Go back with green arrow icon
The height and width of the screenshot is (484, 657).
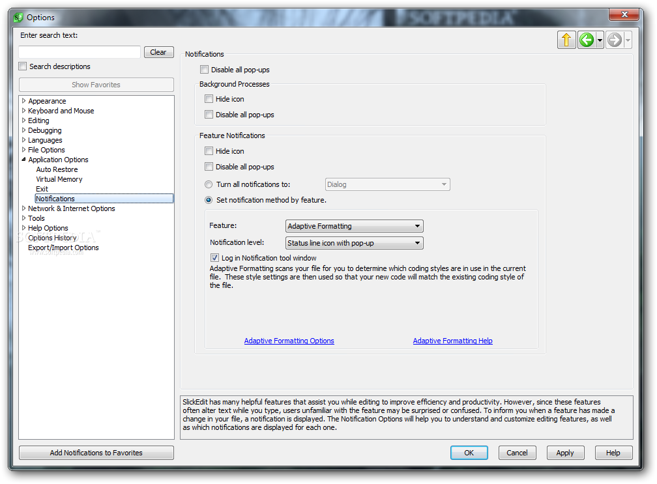click(x=587, y=40)
